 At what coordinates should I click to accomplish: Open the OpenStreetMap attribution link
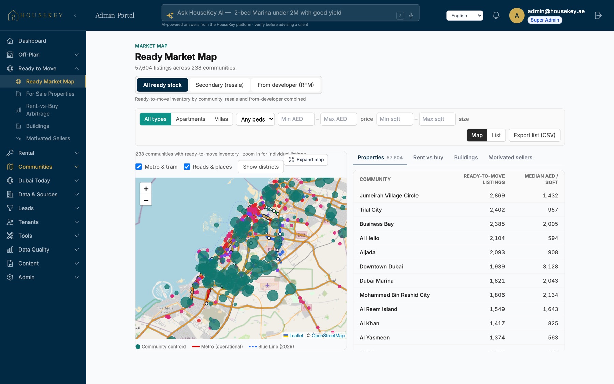tap(328, 336)
